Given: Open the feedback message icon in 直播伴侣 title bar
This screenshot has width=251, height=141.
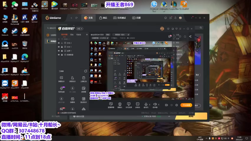Looking at the screenshot, I should (x=168, y=29).
